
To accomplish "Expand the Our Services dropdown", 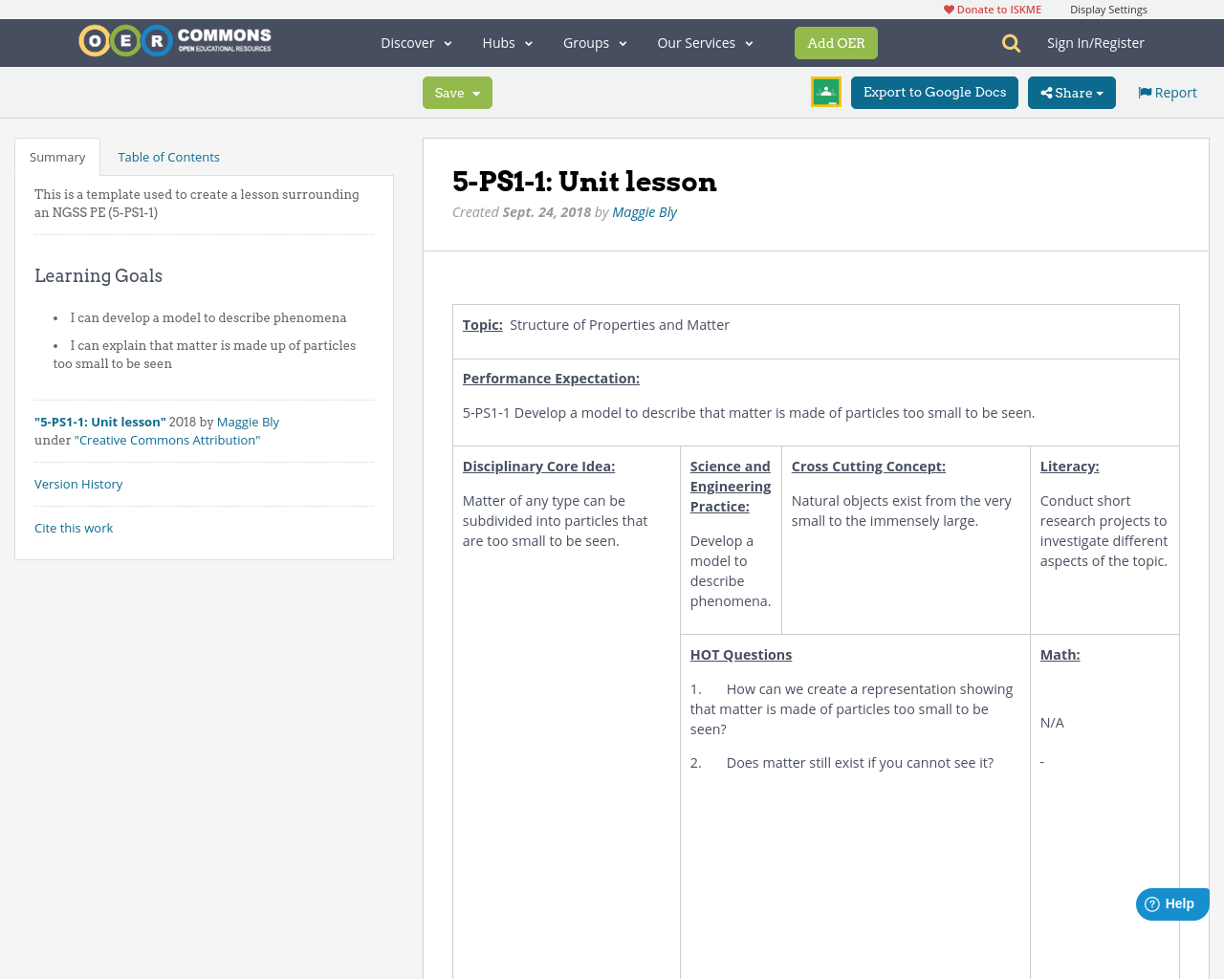I will click(x=704, y=42).
